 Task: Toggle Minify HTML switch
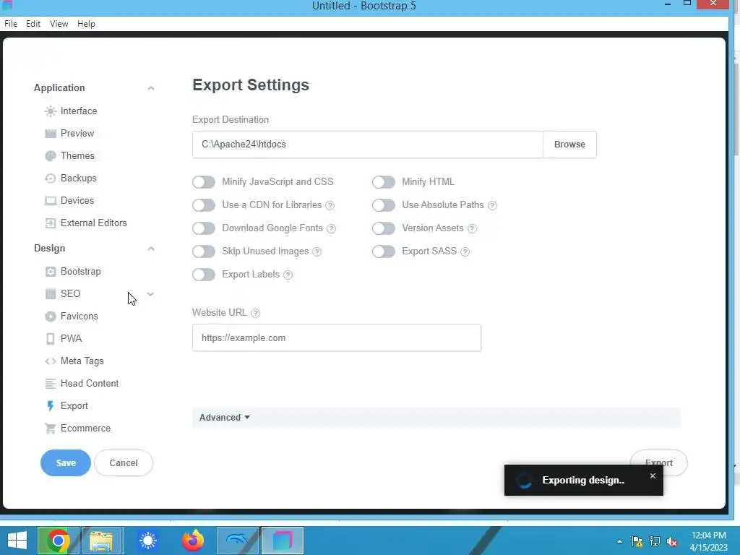383,182
